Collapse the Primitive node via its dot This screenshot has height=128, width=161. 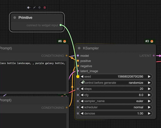[x=15, y=17]
